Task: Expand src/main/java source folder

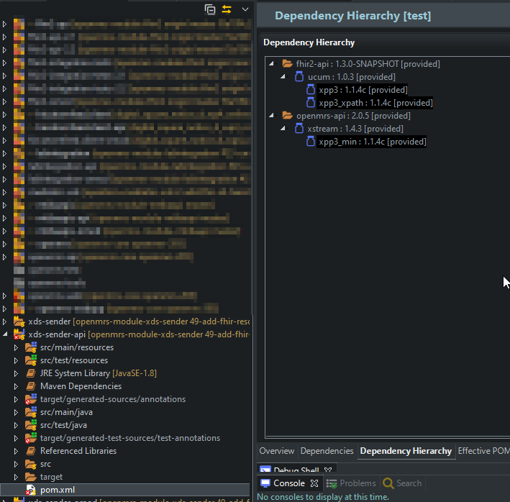Action: [x=16, y=413]
